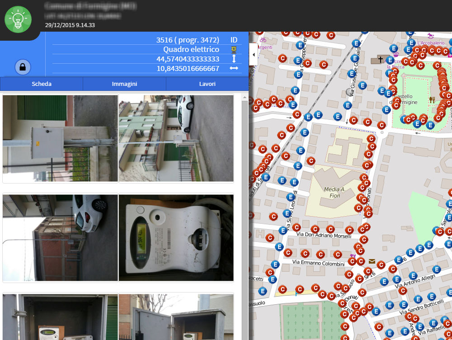Click the green light bulb app logo
This screenshot has width=452, height=340.
click(x=18, y=19)
